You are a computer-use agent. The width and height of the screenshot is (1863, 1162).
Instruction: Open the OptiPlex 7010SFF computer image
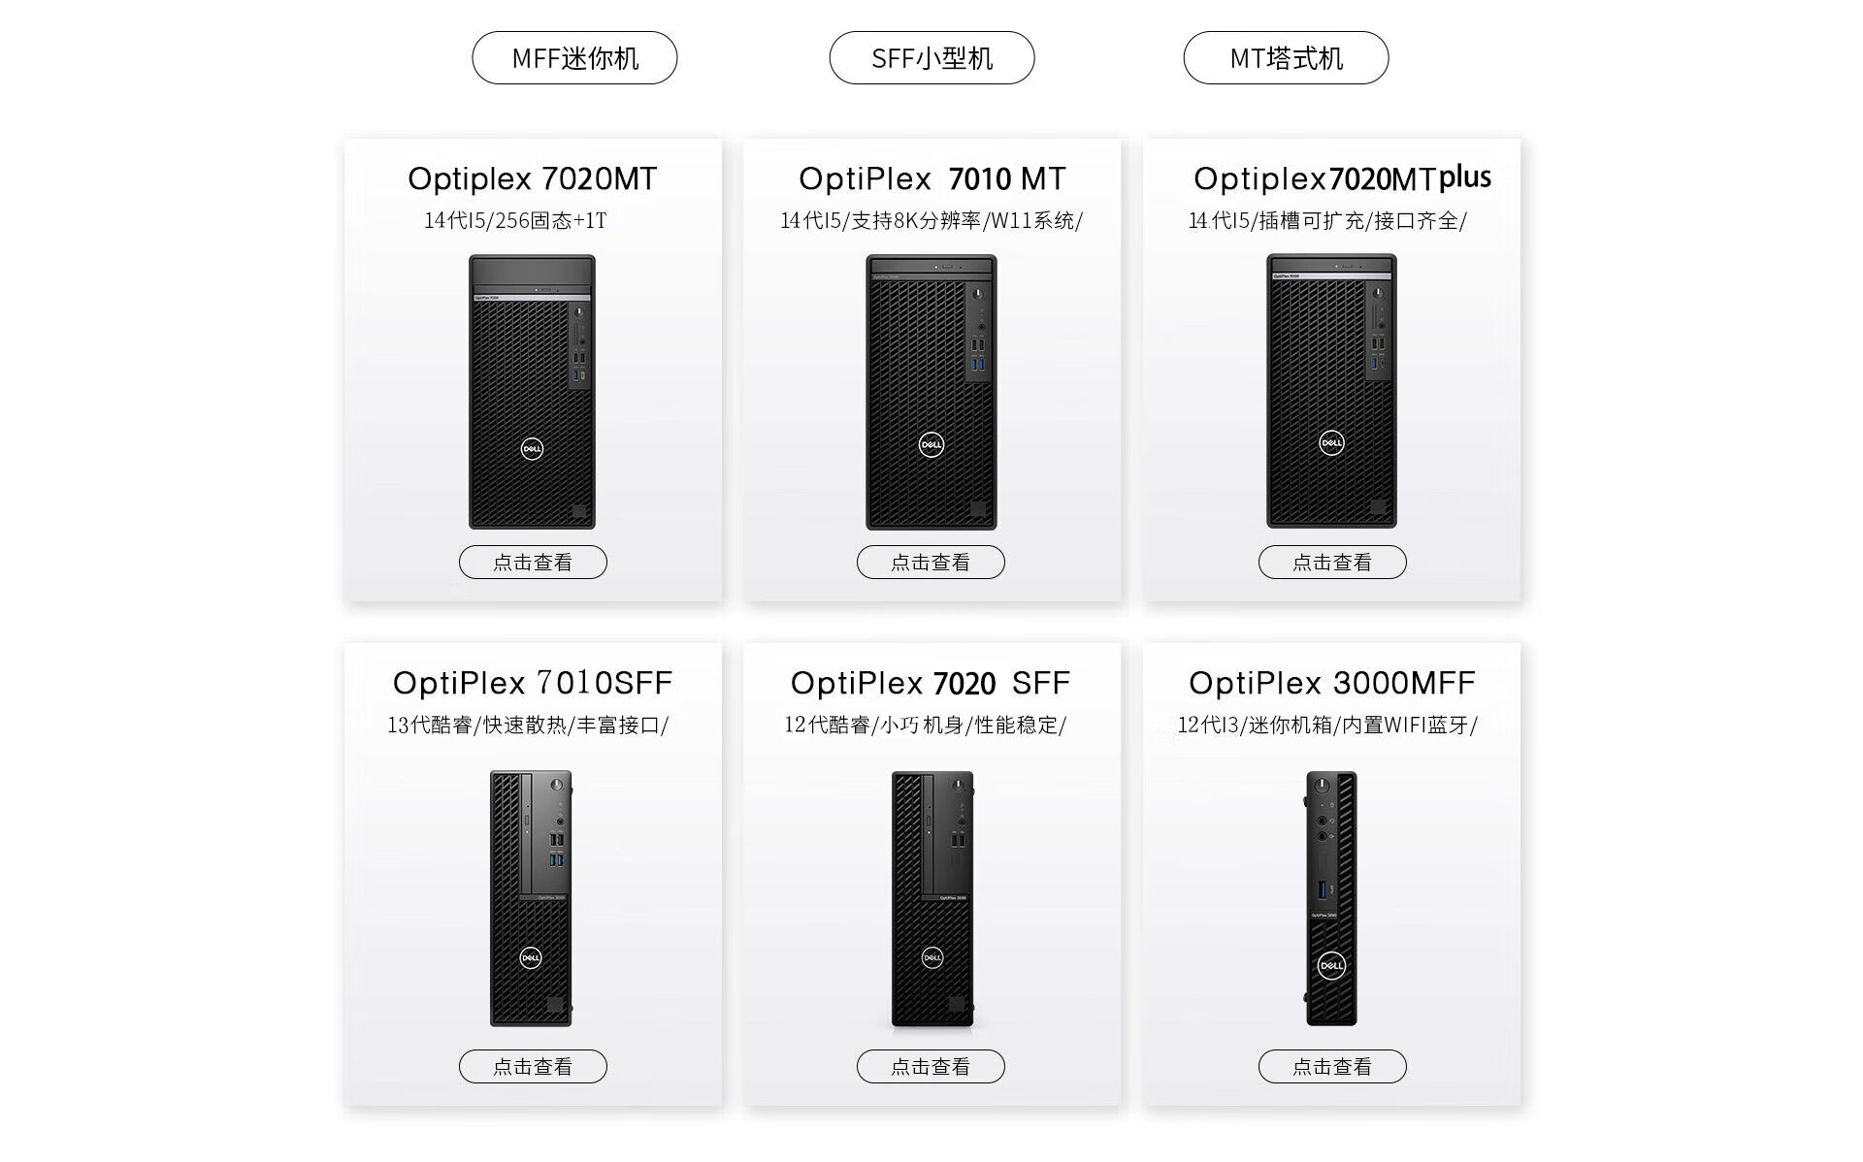click(531, 898)
